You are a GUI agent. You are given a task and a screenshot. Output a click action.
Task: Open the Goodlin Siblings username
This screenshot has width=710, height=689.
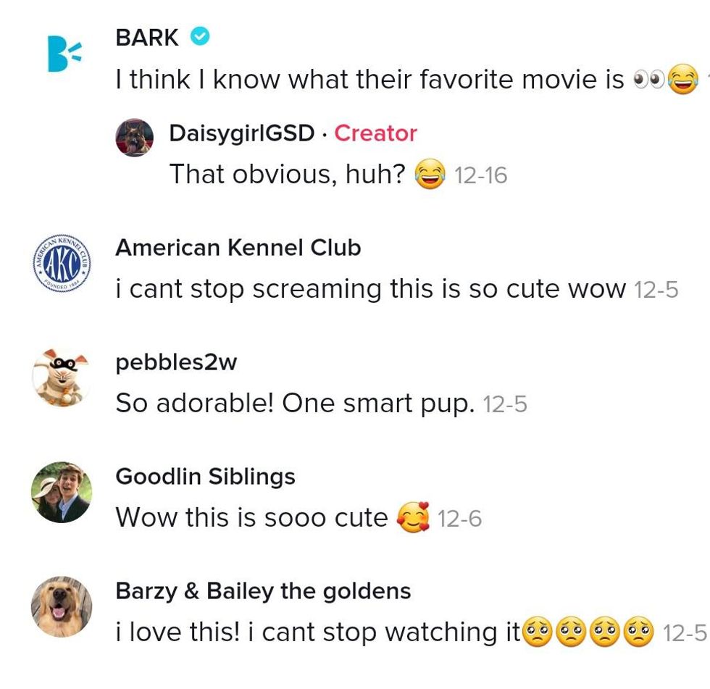point(206,477)
